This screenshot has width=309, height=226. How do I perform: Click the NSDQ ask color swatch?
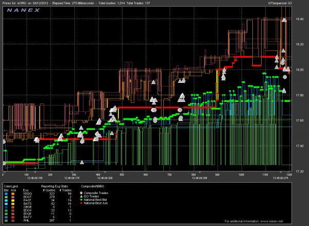pyautogui.click(x=12, y=192)
